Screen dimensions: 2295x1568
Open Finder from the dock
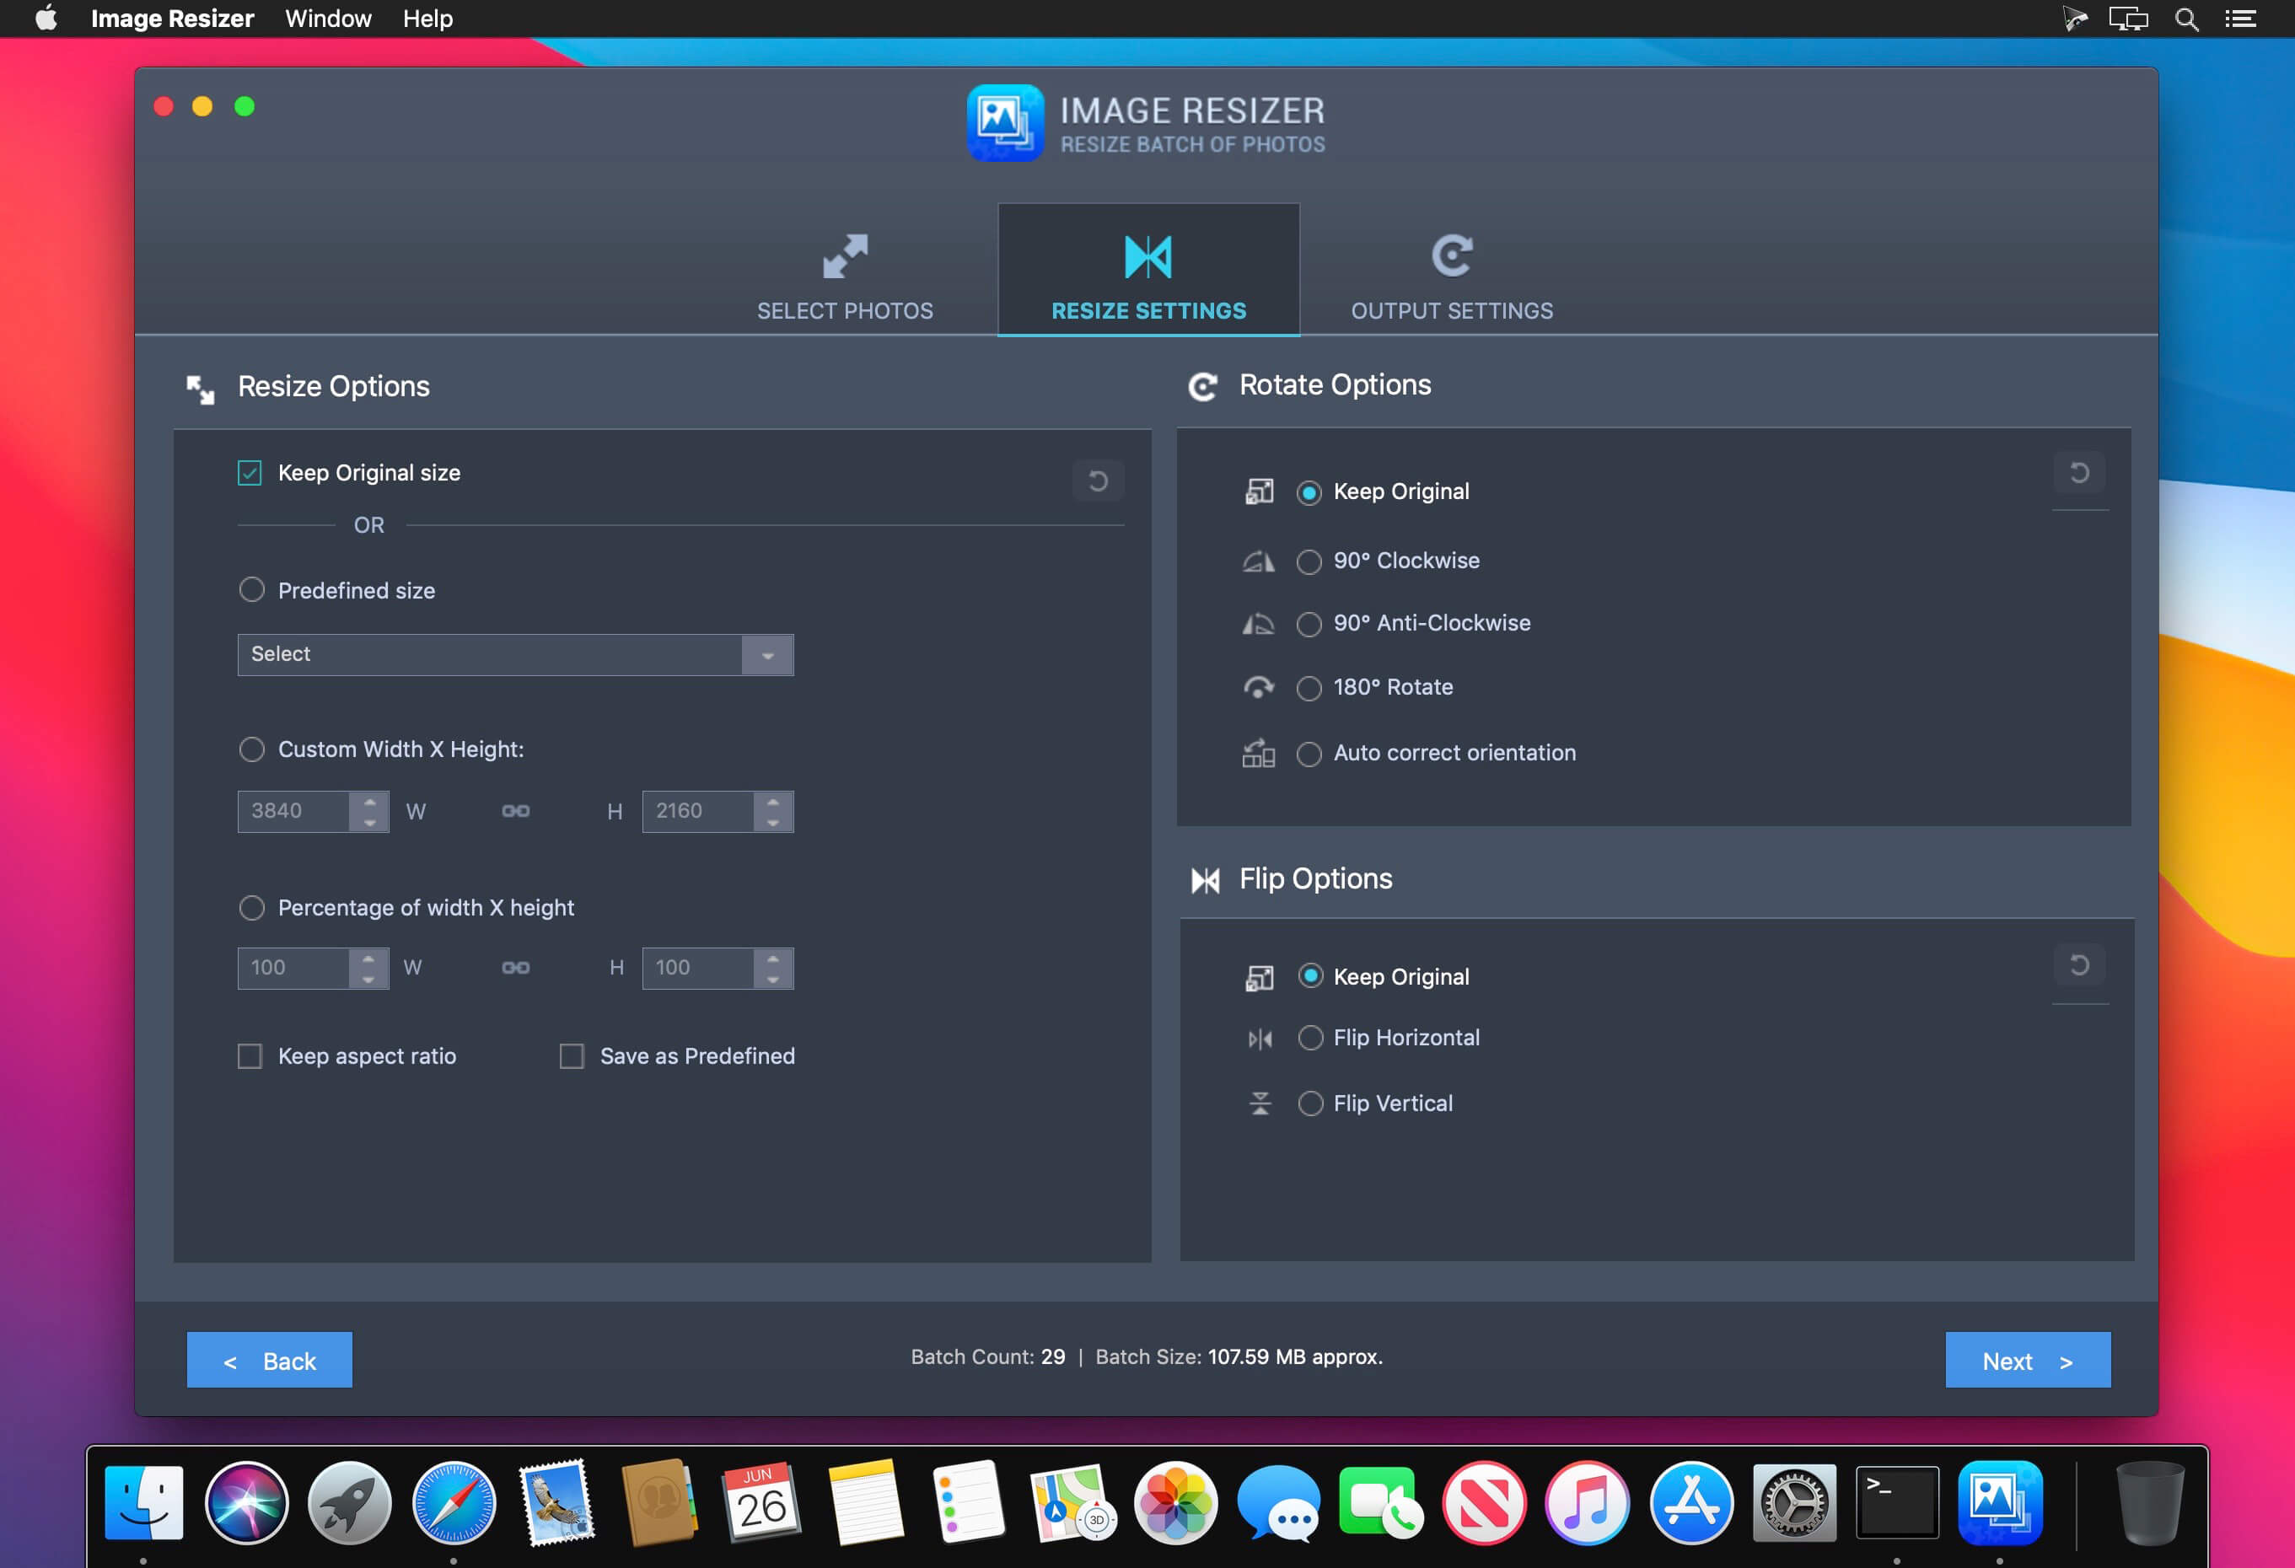tap(144, 1503)
